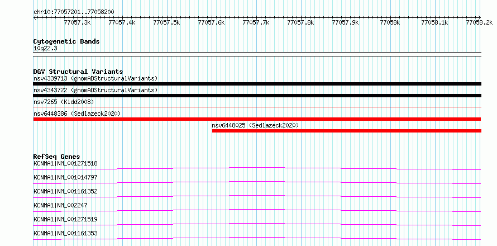Click the 77057.8k ruler tick label

tap(300, 22)
